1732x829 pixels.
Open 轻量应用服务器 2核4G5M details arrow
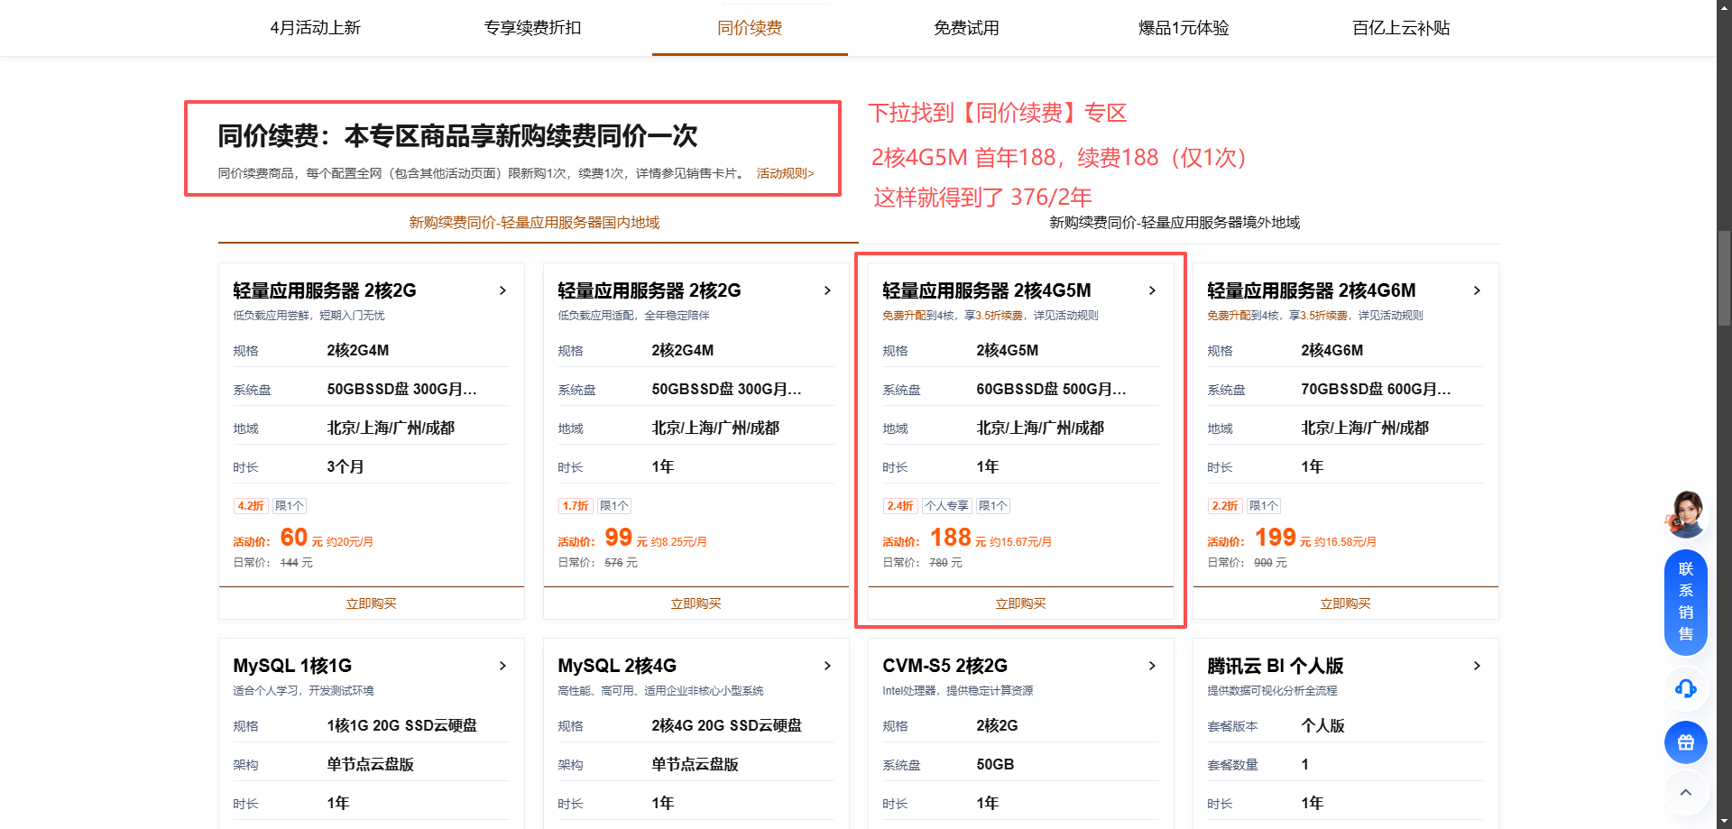(1152, 290)
